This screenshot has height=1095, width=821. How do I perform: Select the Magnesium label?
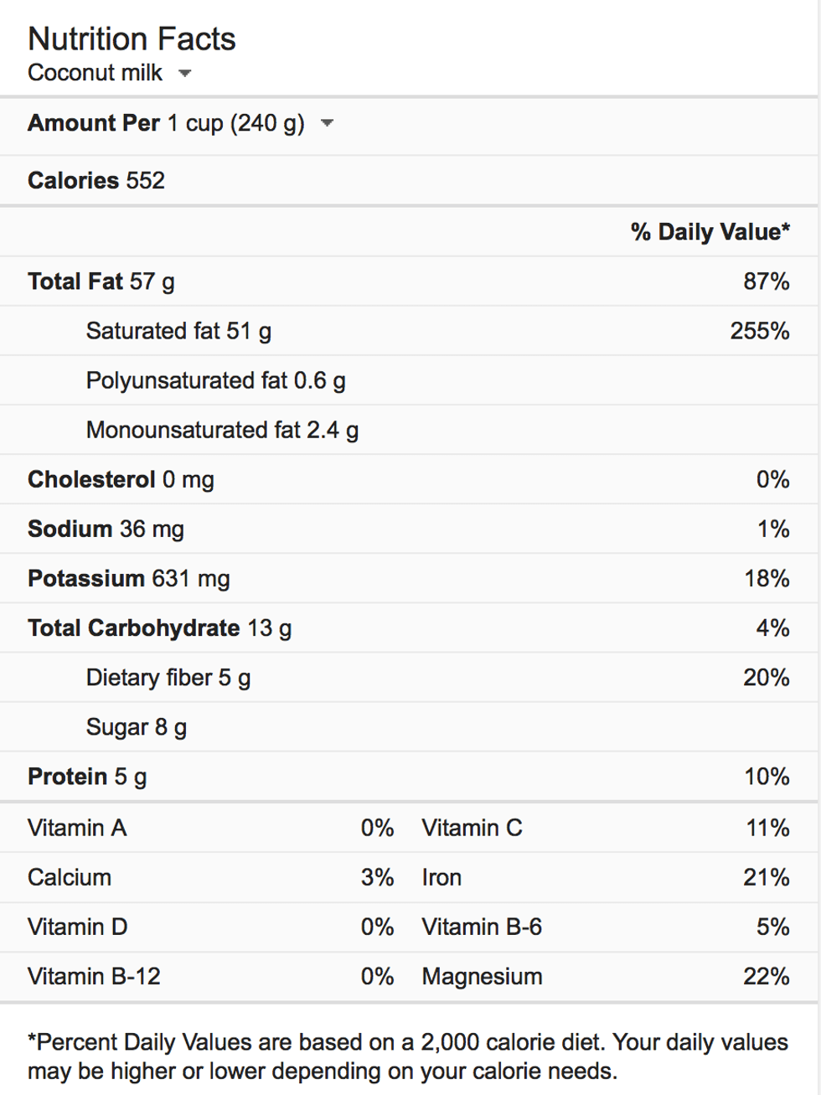coord(482,977)
